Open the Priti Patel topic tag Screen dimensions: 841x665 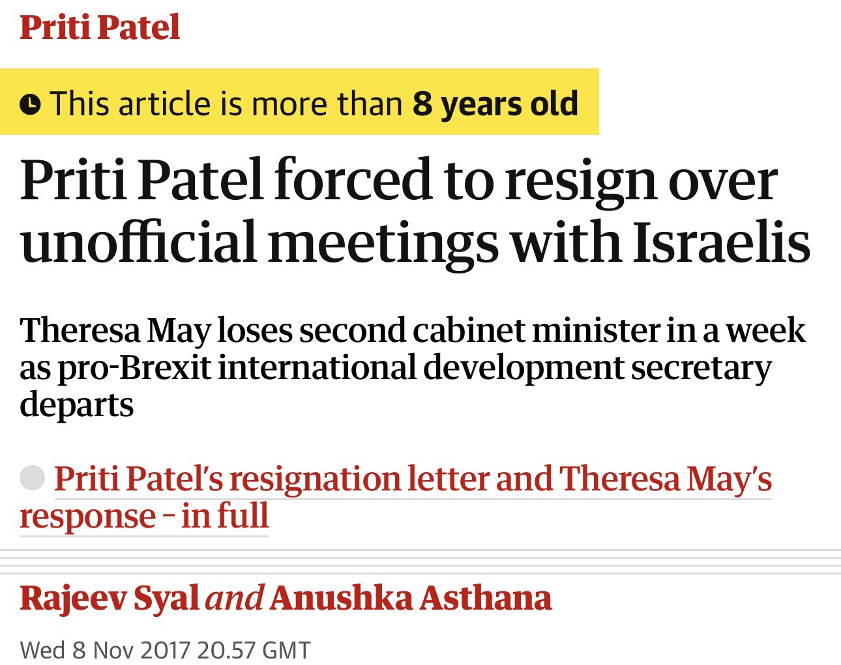pos(100,27)
